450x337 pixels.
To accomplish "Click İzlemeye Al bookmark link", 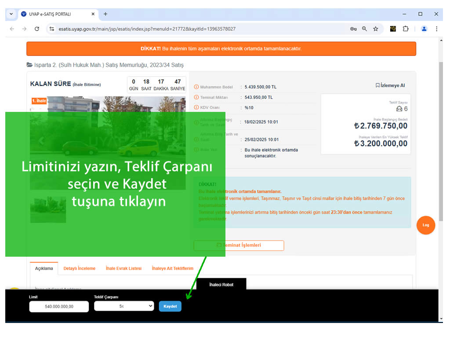I will [390, 86].
